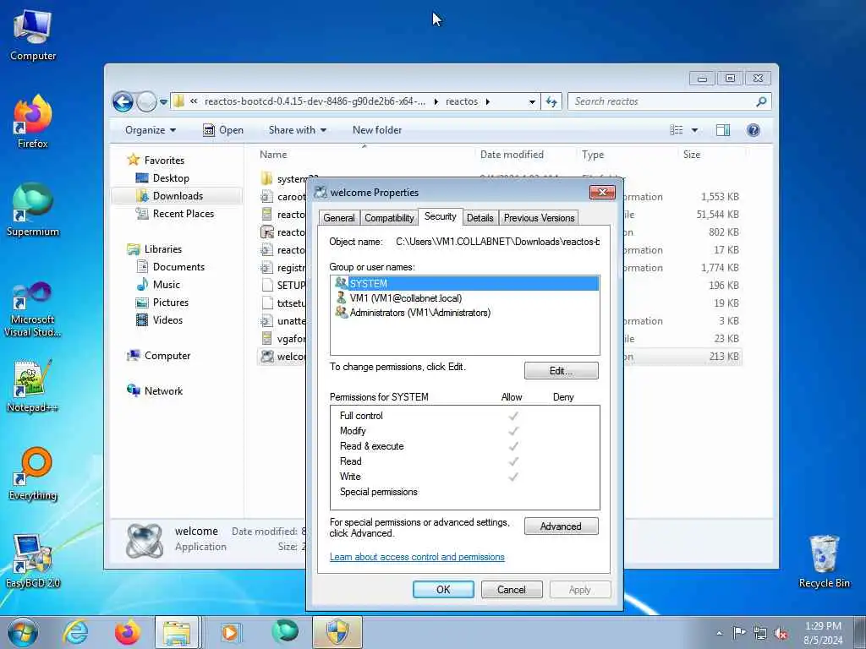Launch Notepad++ desktop shortcut

click(x=33, y=386)
